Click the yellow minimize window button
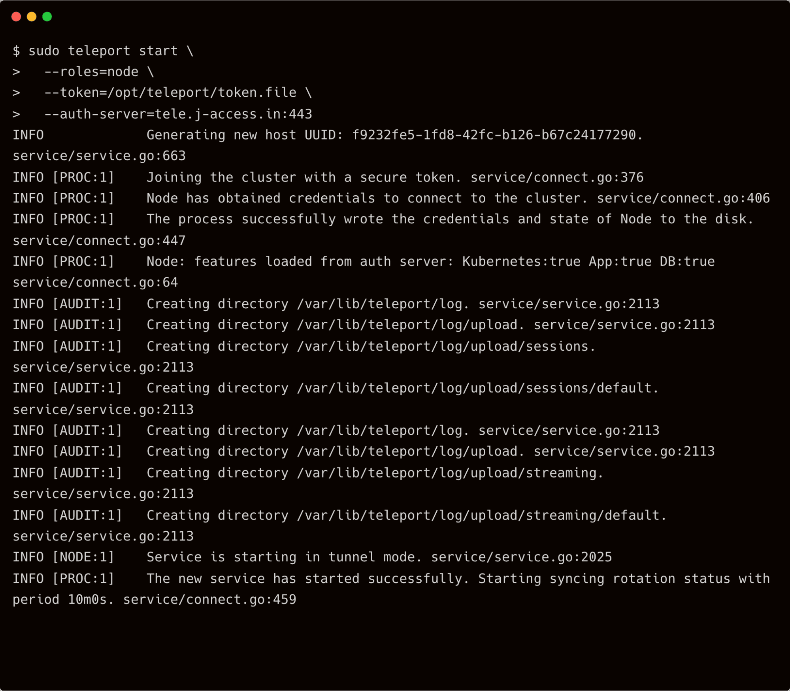790x691 pixels. (32, 17)
